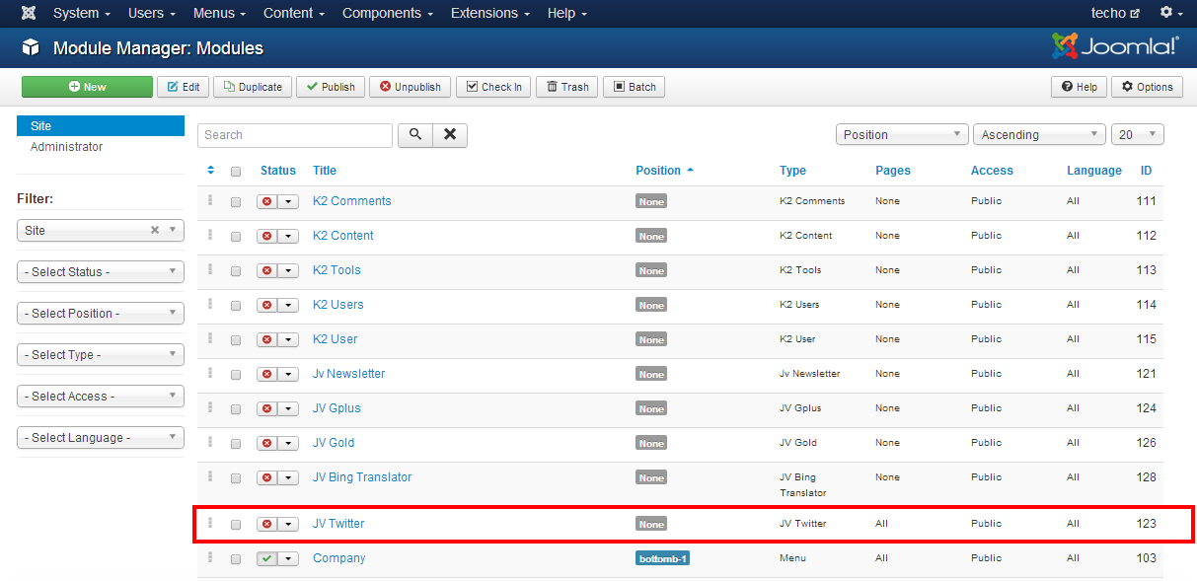Viewport: 1197px width, 581px height.
Task: Click the Batch toolbar button
Action: tap(634, 87)
